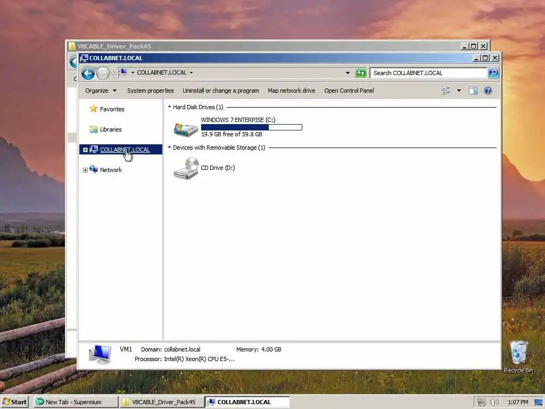Screen dimensions: 545x409
Task: Open the dropdown arrow after COLLABNET.LOCAL in address bar
Action: pyautogui.click(x=191, y=72)
